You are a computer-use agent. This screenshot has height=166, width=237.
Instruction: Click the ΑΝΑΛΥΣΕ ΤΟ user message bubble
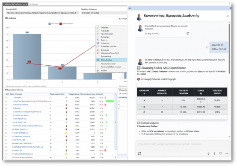pyautogui.click(x=219, y=47)
